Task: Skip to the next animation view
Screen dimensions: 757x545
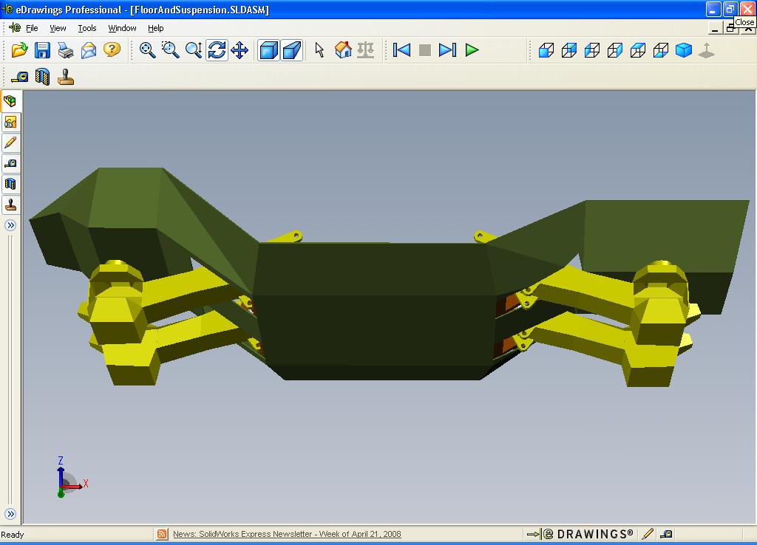Action: point(447,50)
